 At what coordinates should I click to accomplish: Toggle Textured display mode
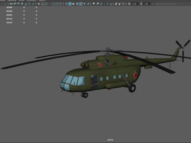click(x=81, y=4)
